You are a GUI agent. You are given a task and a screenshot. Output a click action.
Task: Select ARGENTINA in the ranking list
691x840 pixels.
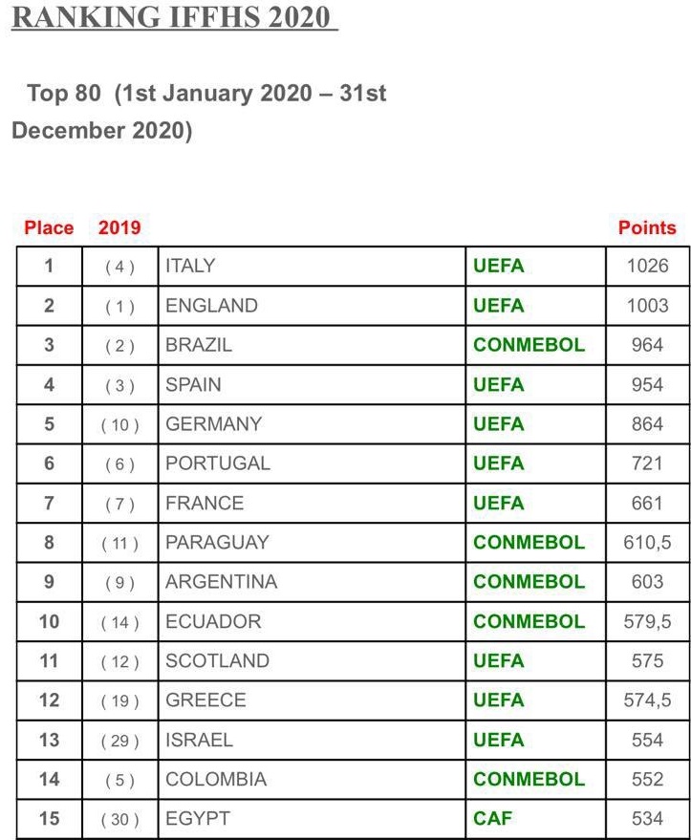pyautogui.click(x=221, y=582)
